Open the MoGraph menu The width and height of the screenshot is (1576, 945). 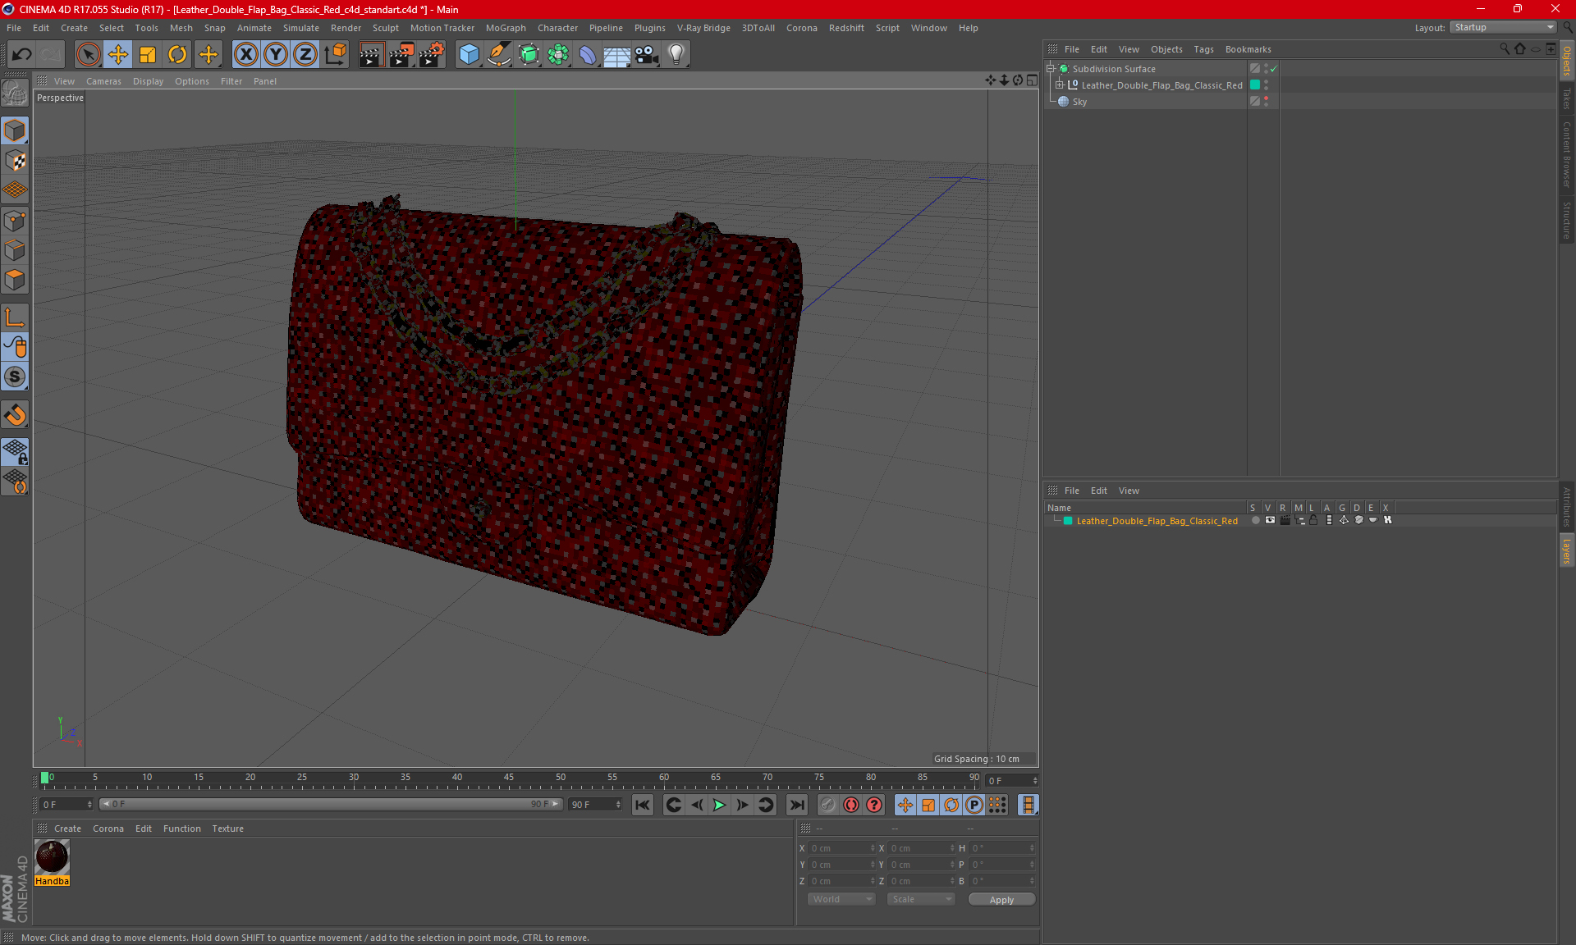(505, 28)
